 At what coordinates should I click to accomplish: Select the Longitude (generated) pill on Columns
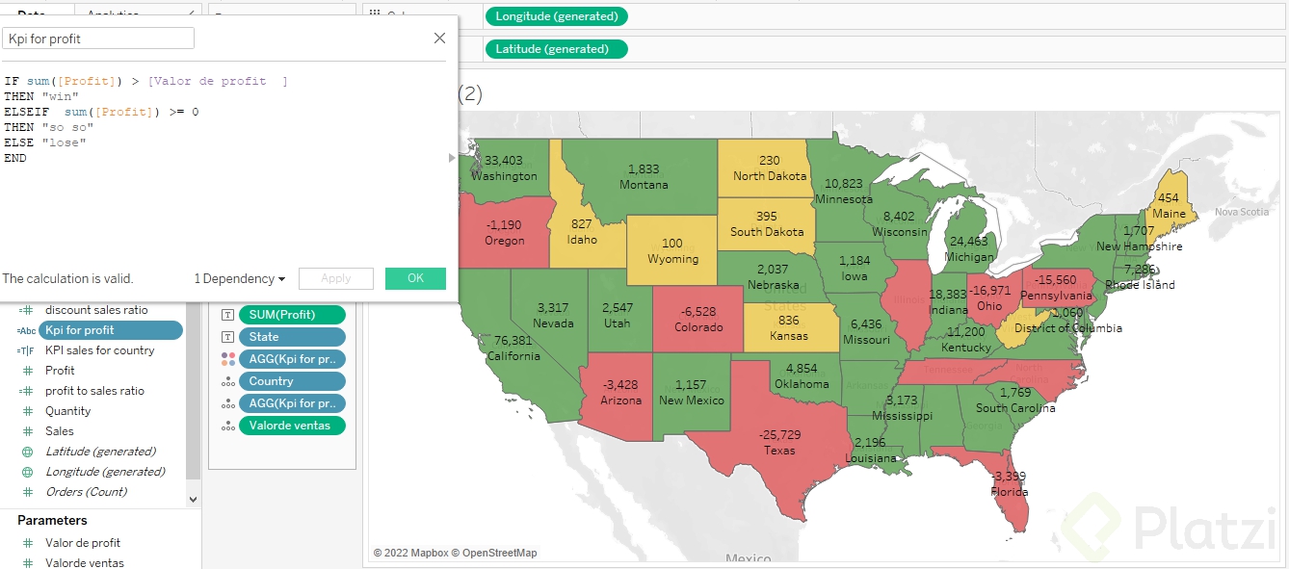pos(557,15)
